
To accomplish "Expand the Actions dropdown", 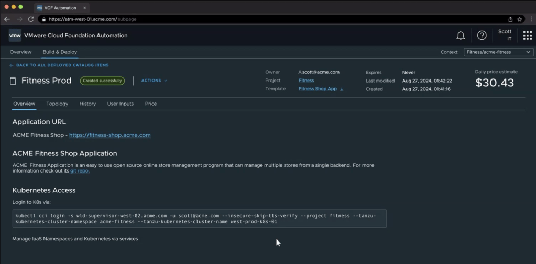I will tap(154, 81).
